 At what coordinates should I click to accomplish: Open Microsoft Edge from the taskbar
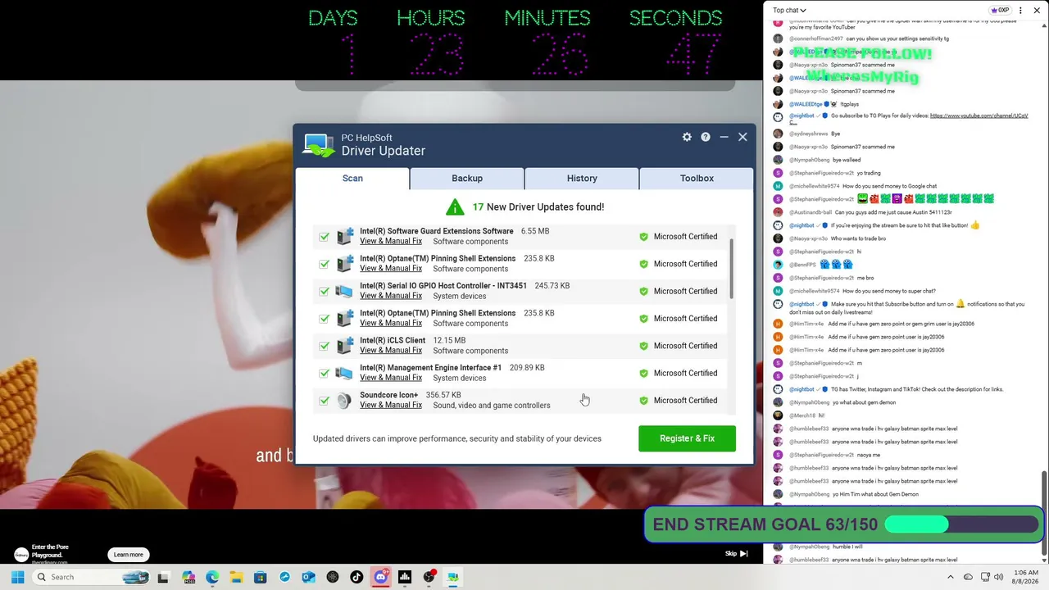pos(212,577)
